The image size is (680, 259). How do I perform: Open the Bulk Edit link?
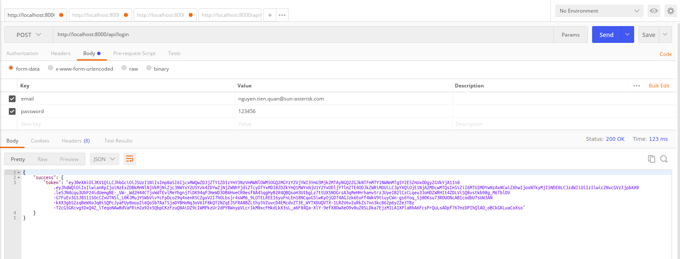pos(659,86)
